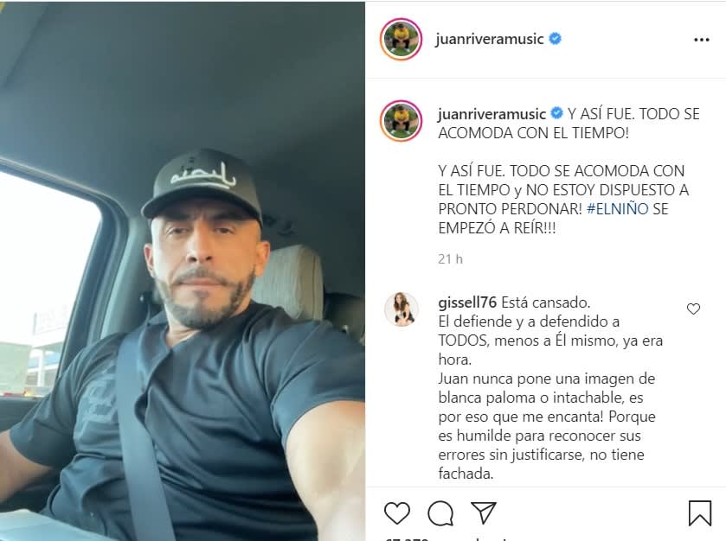Like gissell76's comment with the small heart
The height and width of the screenshot is (541, 726).
click(693, 309)
